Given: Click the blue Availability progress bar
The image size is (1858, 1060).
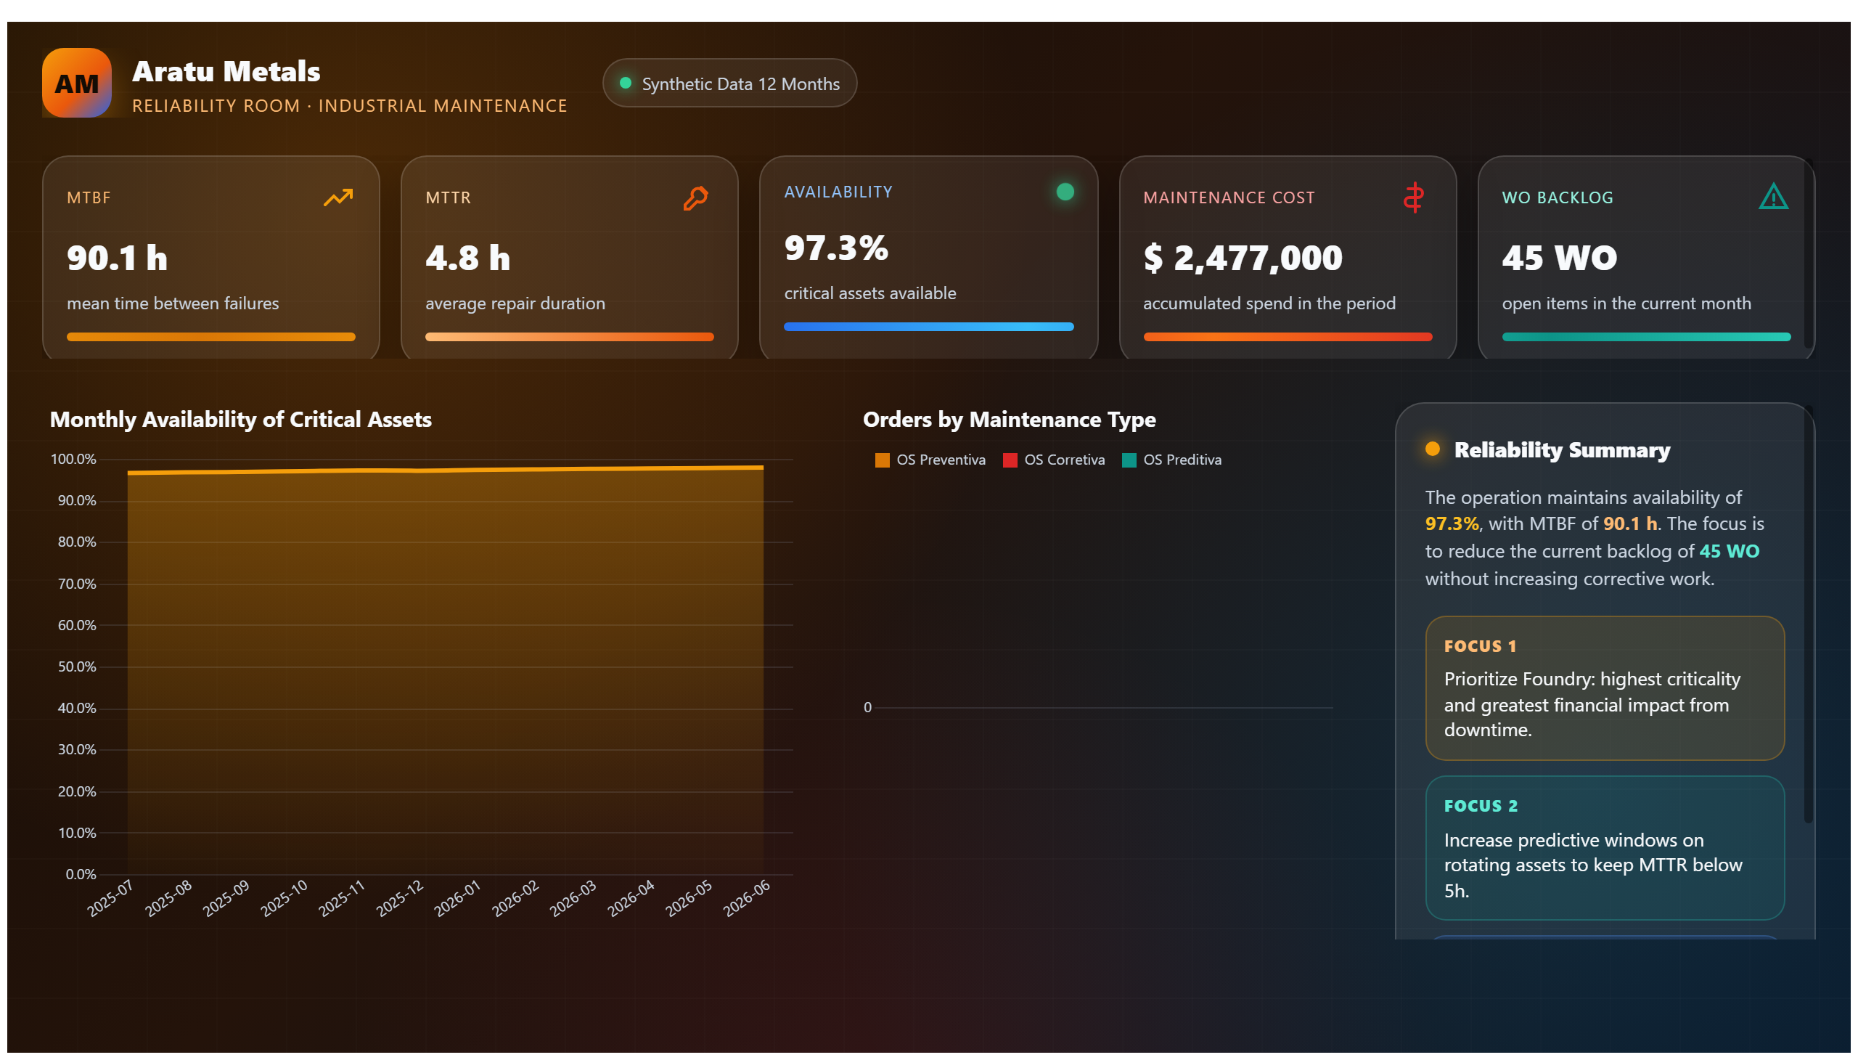Looking at the screenshot, I should pos(928,327).
